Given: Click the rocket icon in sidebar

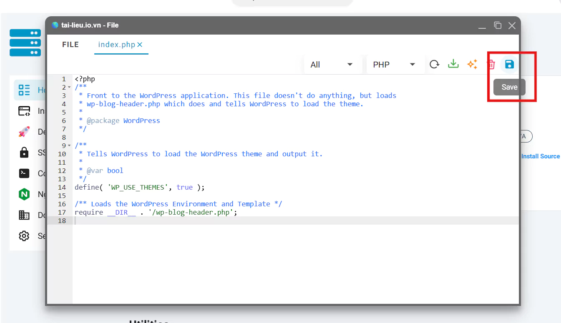Looking at the screenshot, I should coord(24,132).
